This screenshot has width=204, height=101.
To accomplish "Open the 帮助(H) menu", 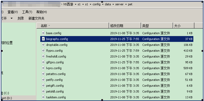I will coord(42,12).
